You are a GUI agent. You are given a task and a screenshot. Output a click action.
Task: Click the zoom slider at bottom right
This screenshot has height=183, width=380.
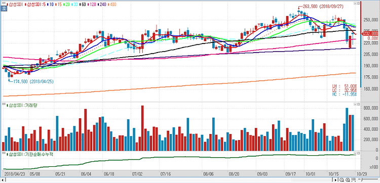coord(368,179)
